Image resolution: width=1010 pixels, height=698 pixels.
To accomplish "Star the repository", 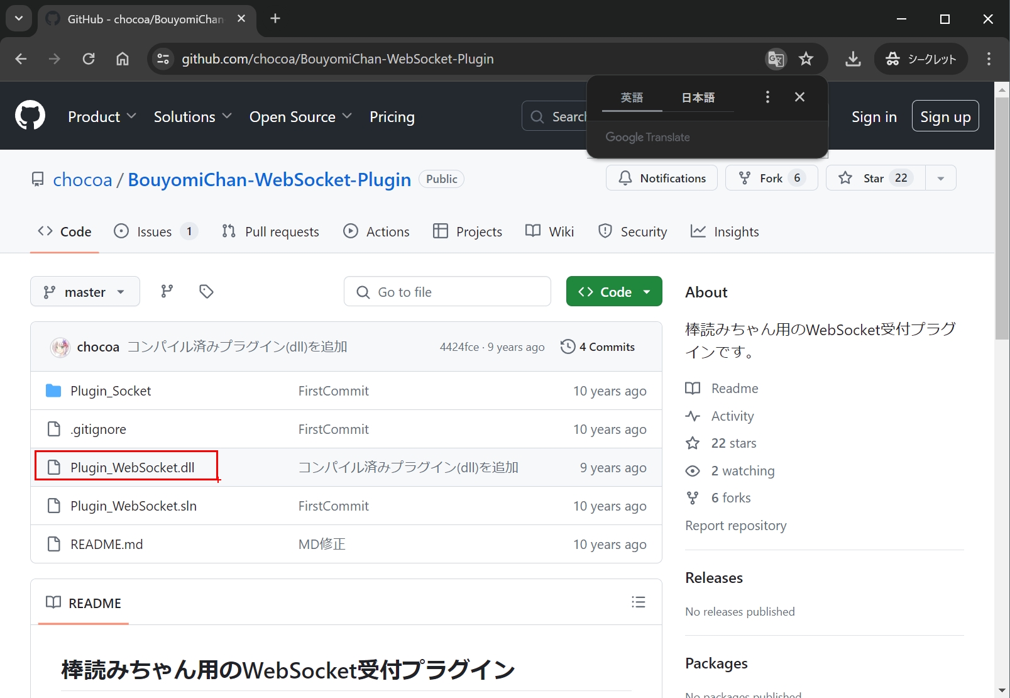I will coord(875,178).
